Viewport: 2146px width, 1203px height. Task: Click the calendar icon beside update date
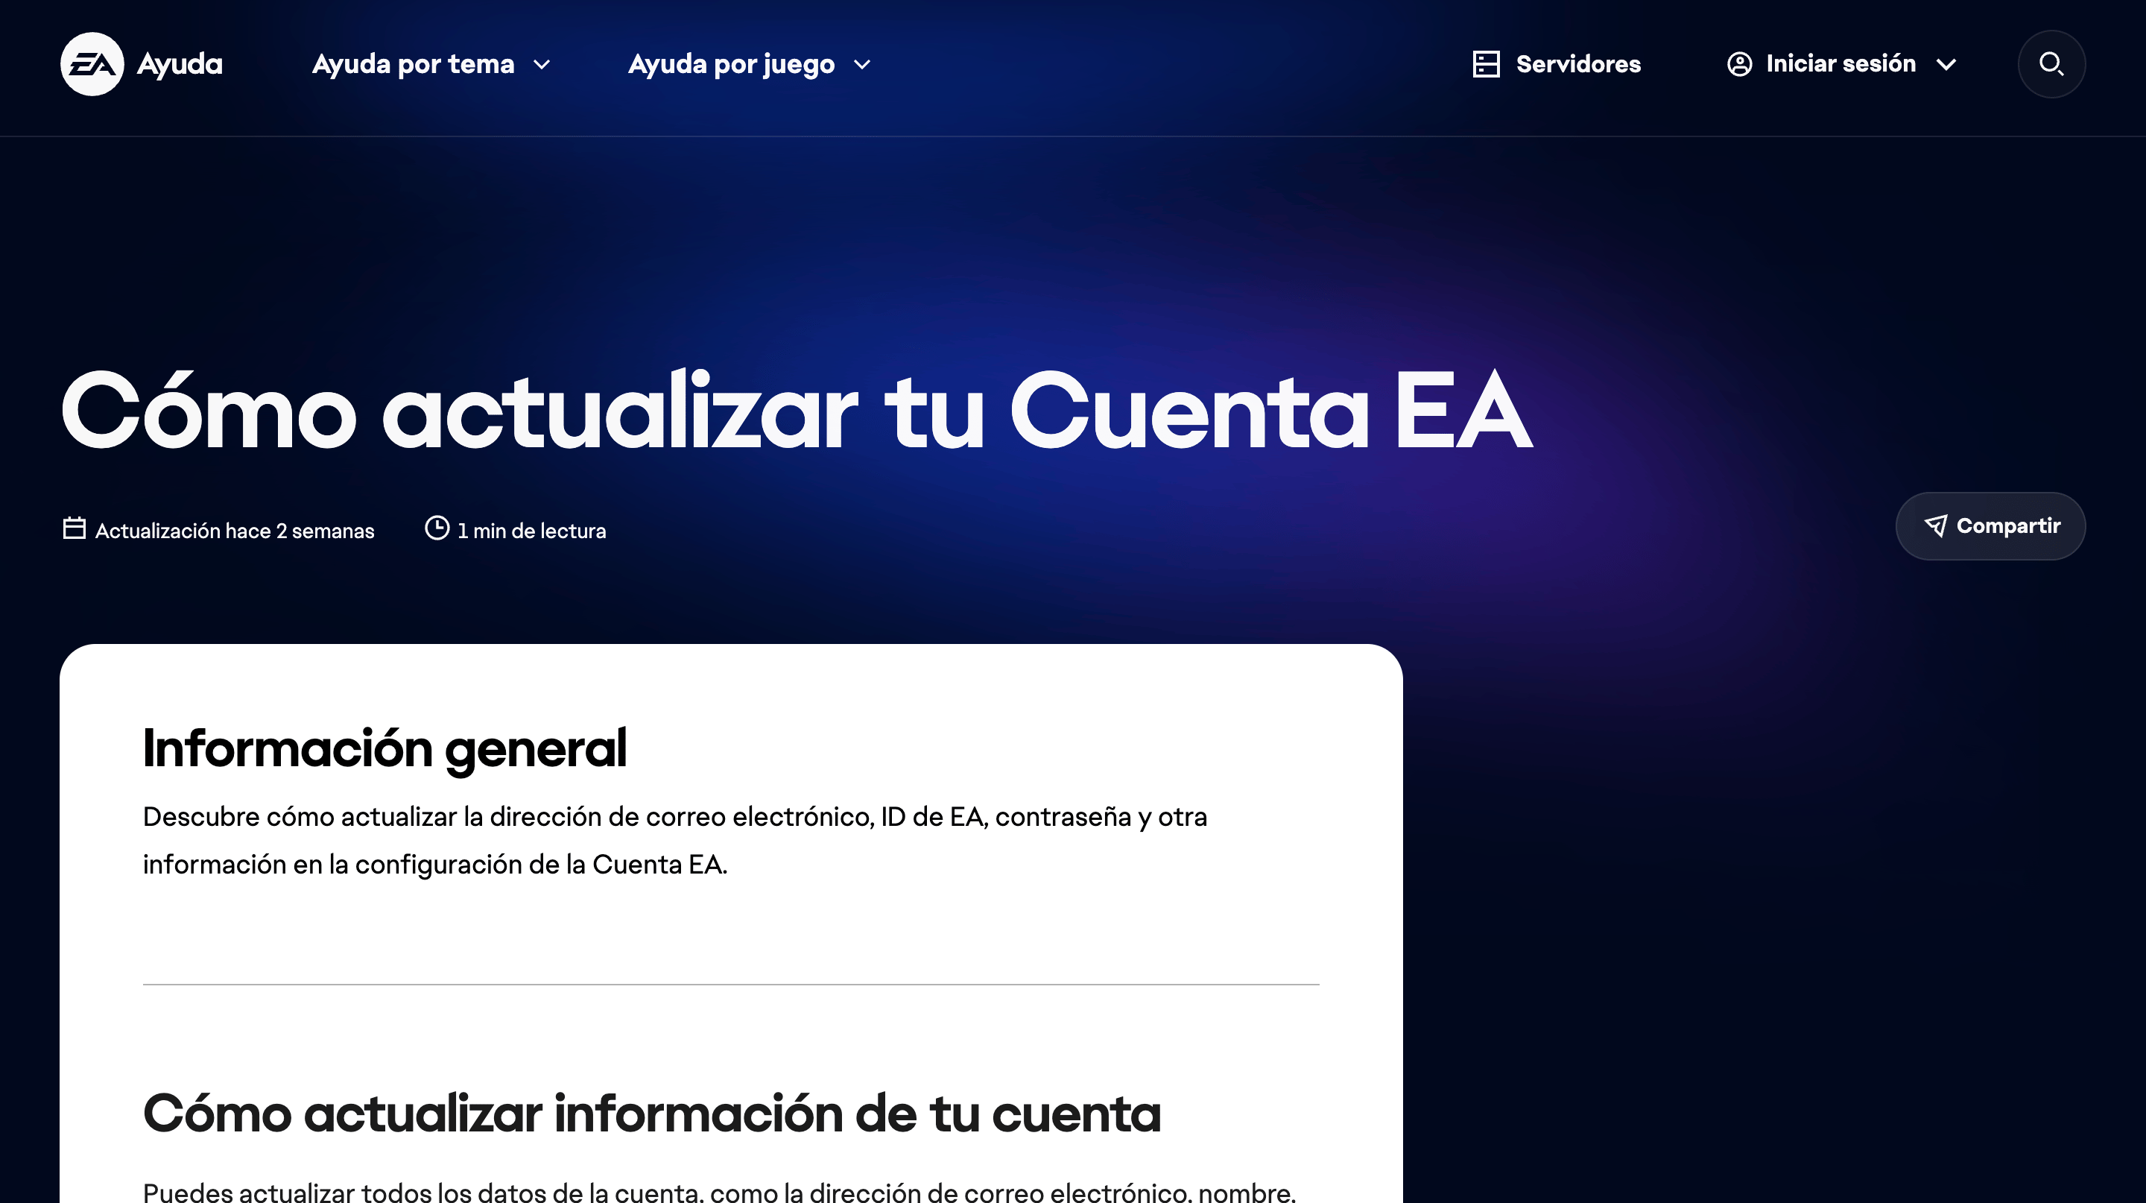pos(75,528)
